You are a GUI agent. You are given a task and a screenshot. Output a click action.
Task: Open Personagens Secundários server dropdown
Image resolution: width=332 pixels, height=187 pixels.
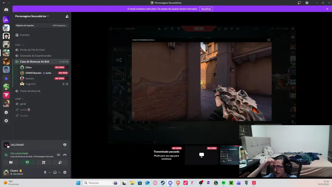(x=32, y=16)
